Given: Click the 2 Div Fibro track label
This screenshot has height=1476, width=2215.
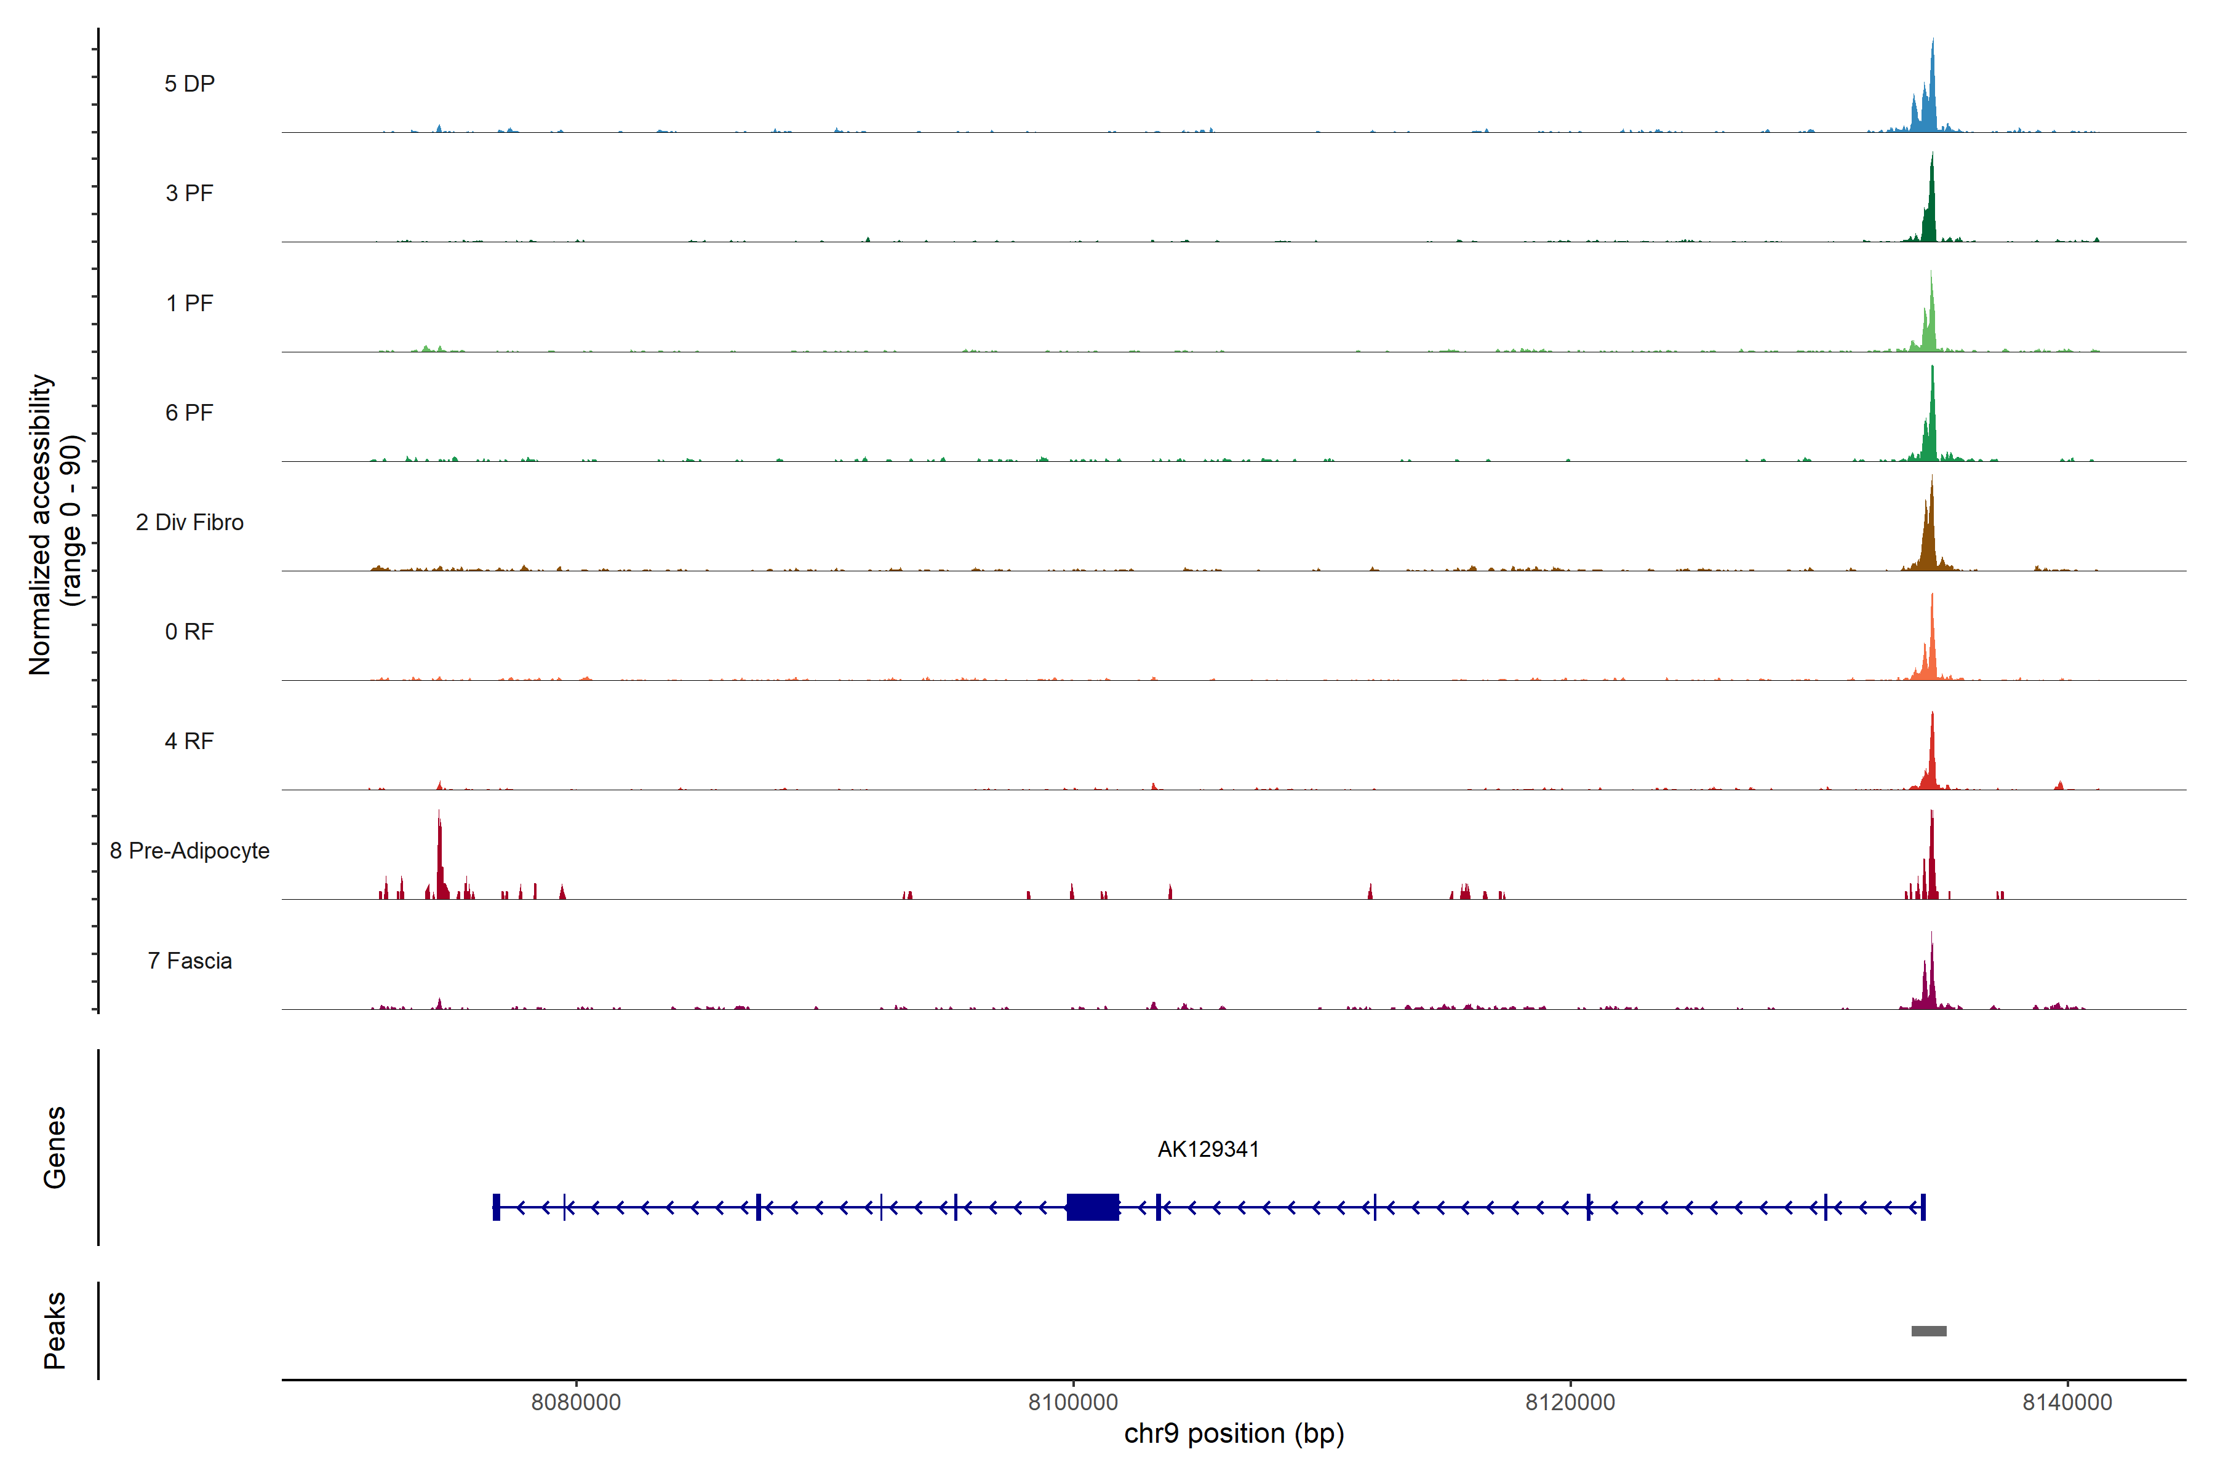Looking at the screenshot, I should coord(190,522).
